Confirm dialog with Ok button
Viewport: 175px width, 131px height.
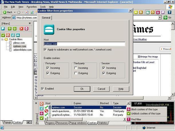pos(82,89)
